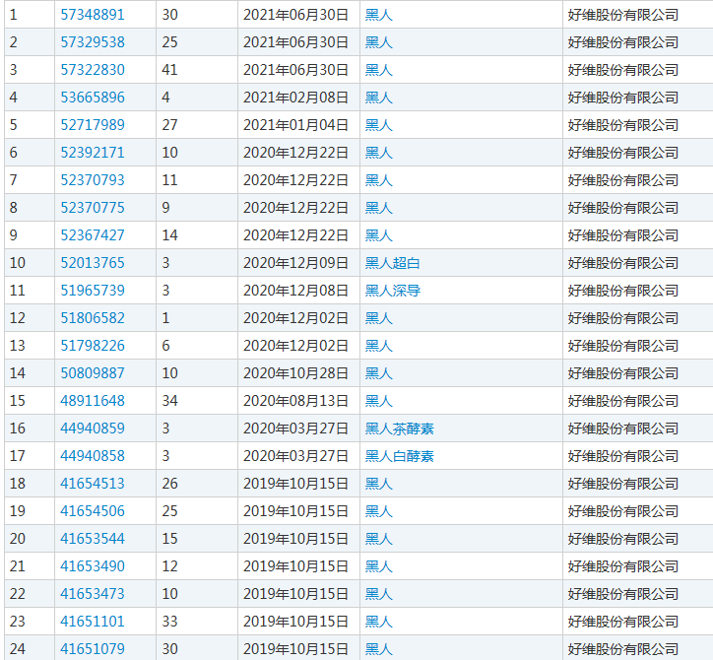Image resolution: width=713 pixels, height=660 pixels.
Task: Select the date 2020年10月28日
Action: point(295,373)
